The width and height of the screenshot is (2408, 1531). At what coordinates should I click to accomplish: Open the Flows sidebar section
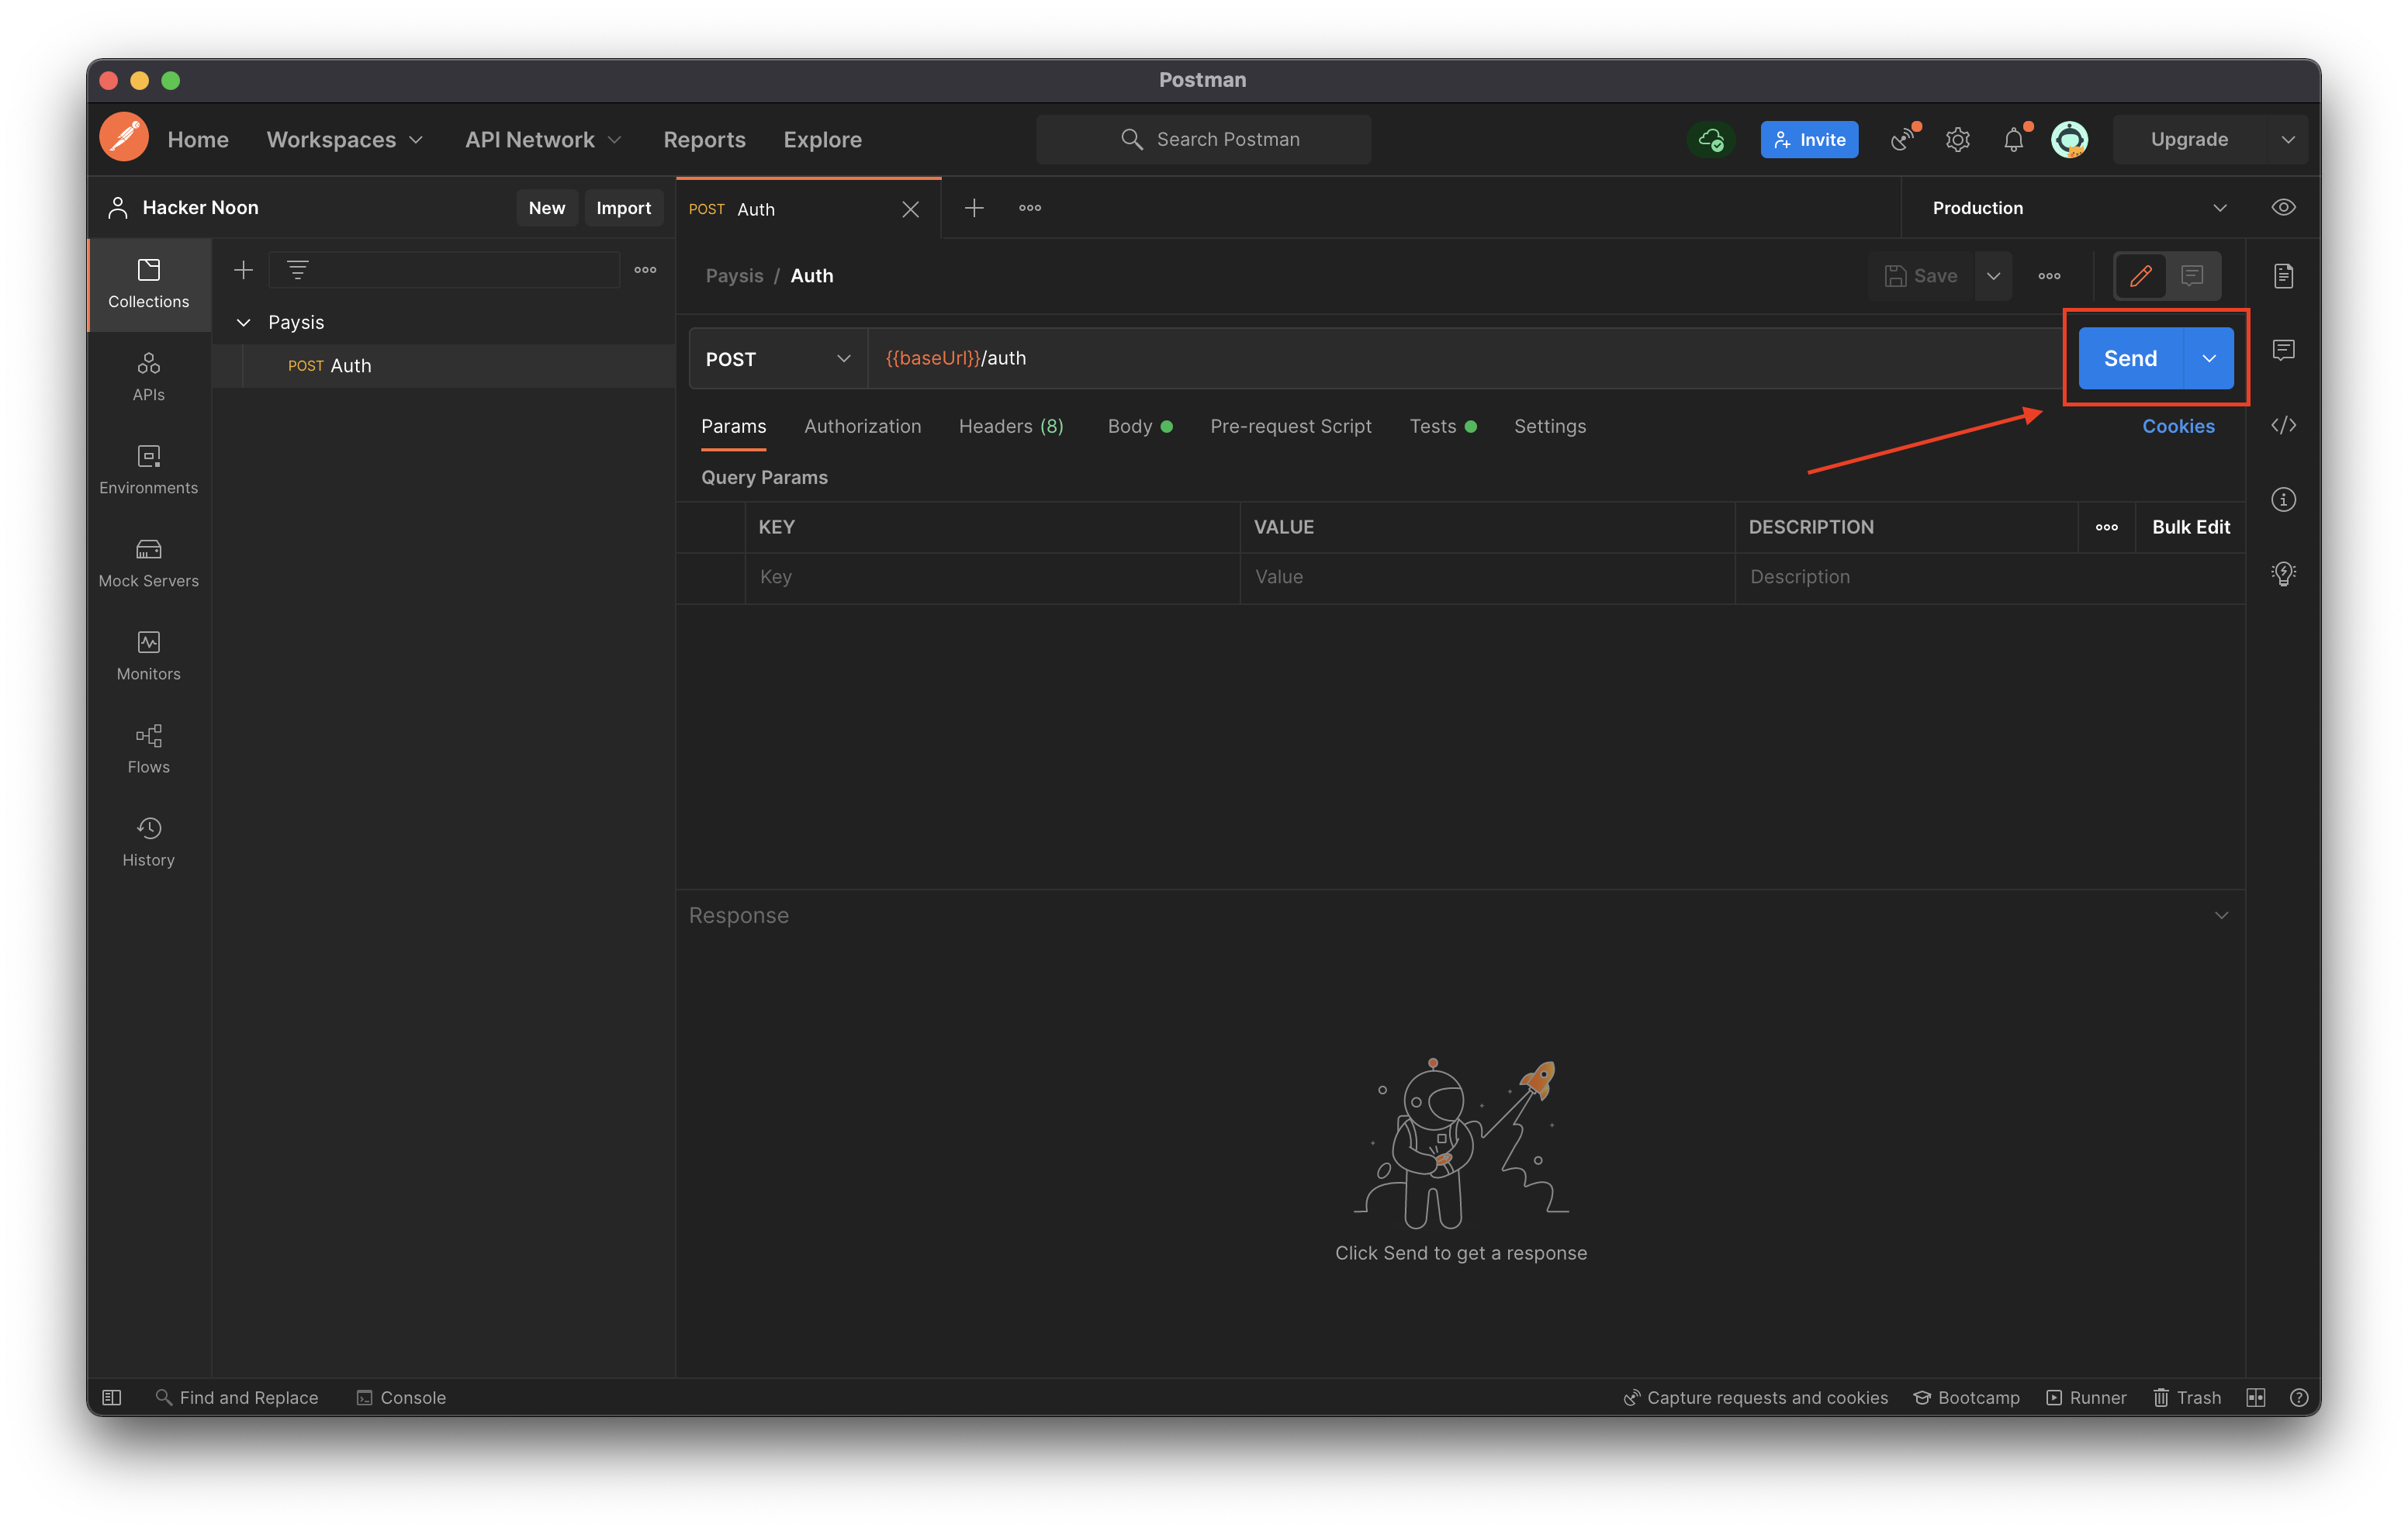148,749
